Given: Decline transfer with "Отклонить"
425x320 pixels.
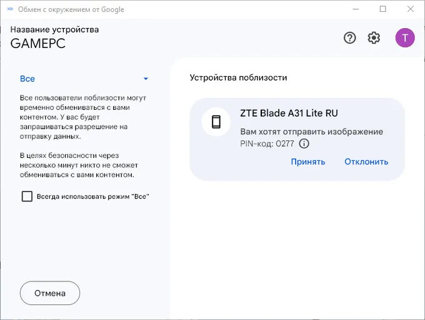Looking at the screenshot, I should pyautogui.click(x=366, y=162).
